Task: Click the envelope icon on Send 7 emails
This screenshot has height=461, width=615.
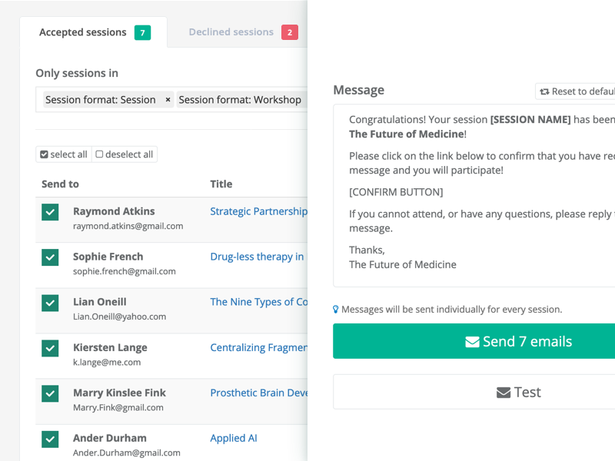Action: 472,342
